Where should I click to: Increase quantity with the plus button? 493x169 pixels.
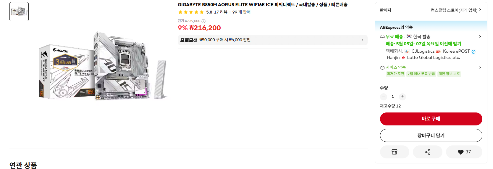tap(402, 97)
